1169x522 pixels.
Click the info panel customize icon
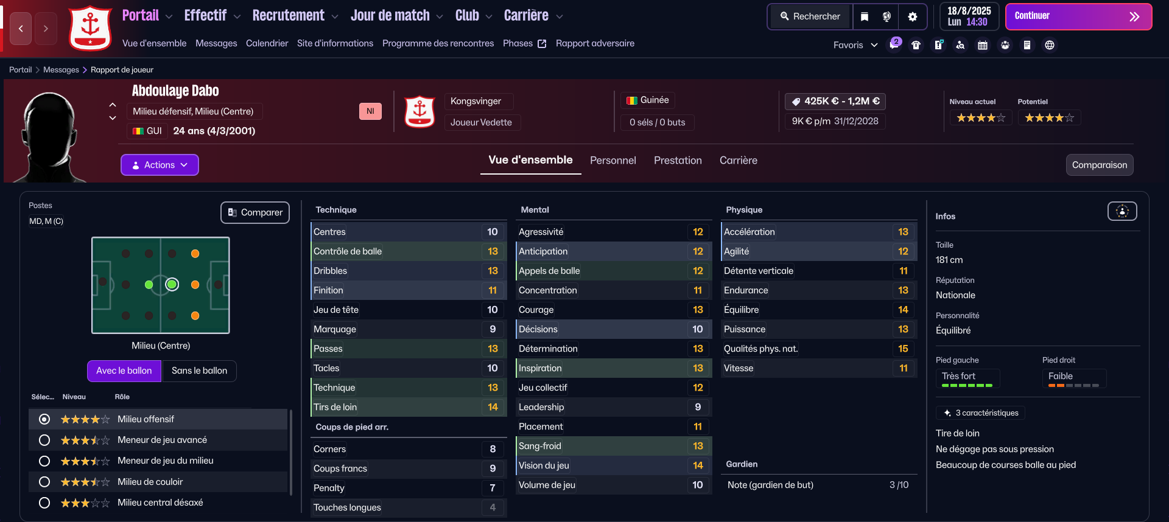click(1122, 211)
